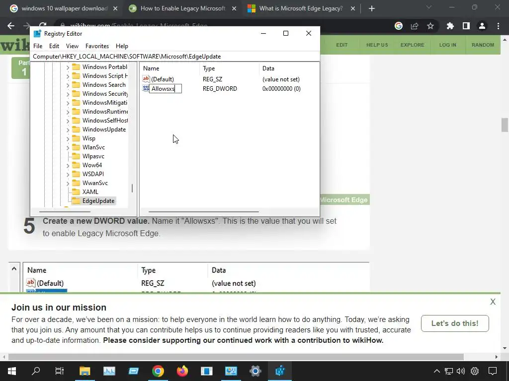Screen dimensions: 509x381
Task: Dismiss the Join us banner with X
Action: pyautogui.click(x=493, y=302)
